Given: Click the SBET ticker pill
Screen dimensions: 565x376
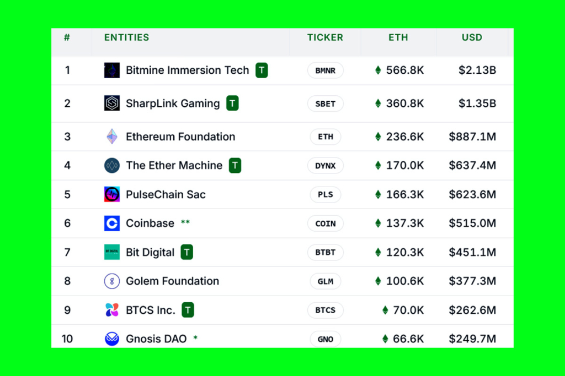Looking at the screenshot, I should coord(326,103).
